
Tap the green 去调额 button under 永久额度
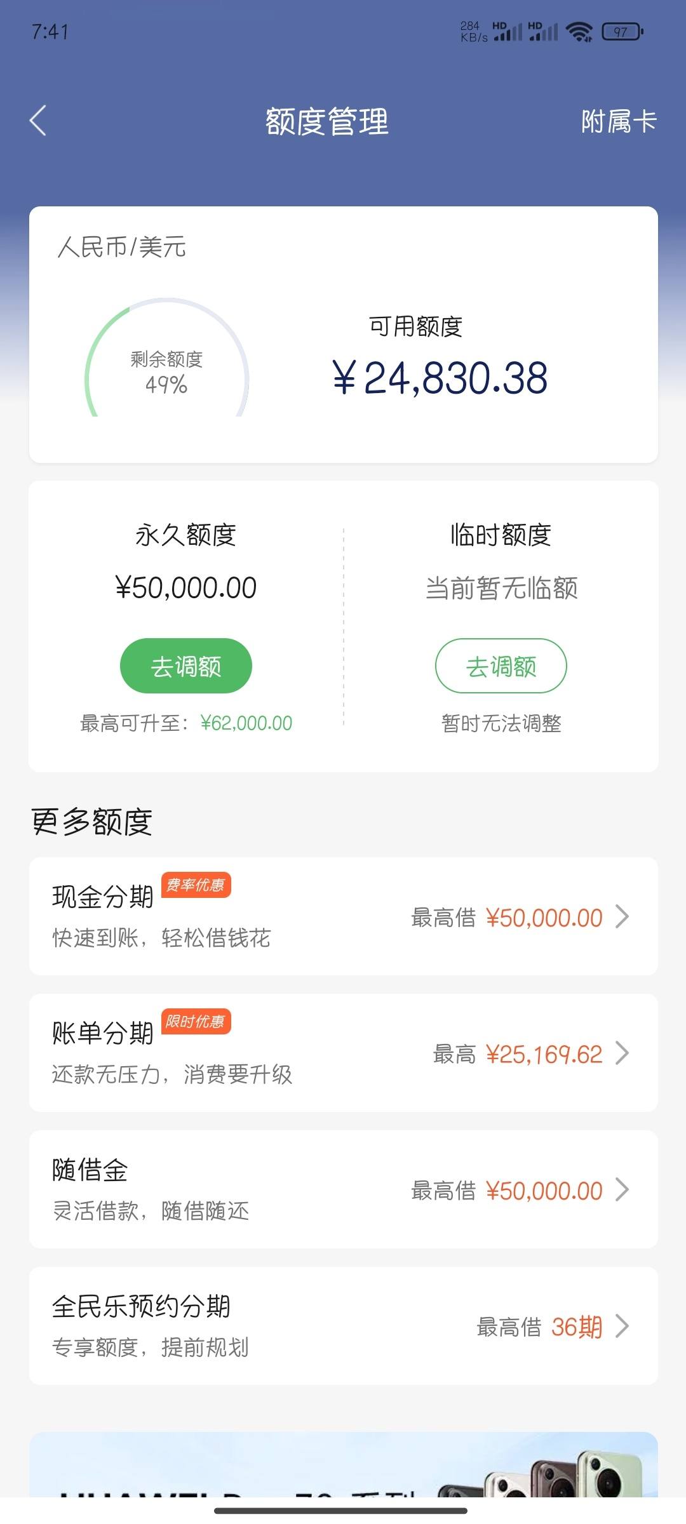click(x=186, y=666)
